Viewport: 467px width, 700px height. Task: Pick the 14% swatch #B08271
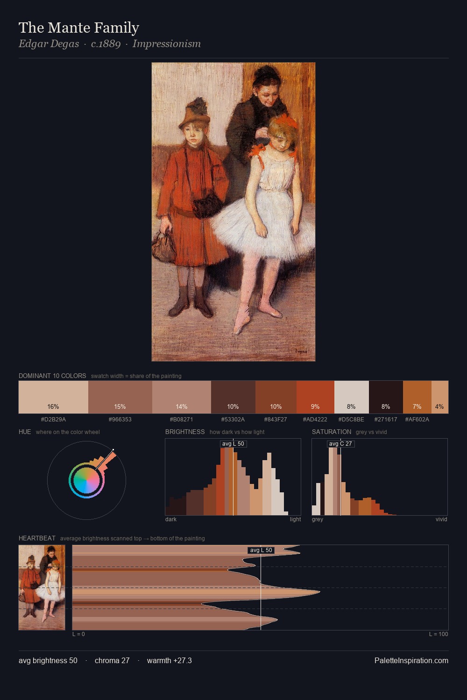[x=182, y=397]
